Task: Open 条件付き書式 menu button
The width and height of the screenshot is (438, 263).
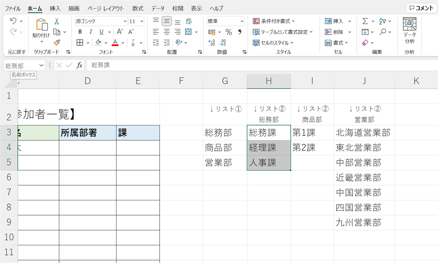Action: click(x=274, y=21)
